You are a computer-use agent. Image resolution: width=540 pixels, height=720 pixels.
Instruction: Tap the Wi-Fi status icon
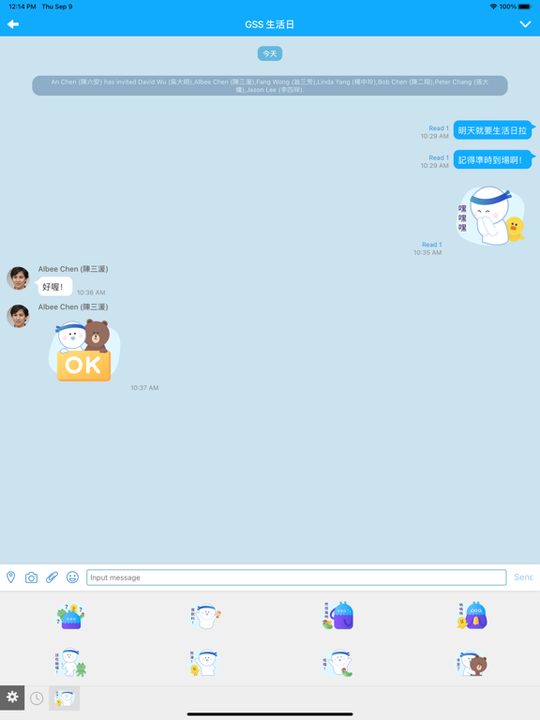[493, 7]
